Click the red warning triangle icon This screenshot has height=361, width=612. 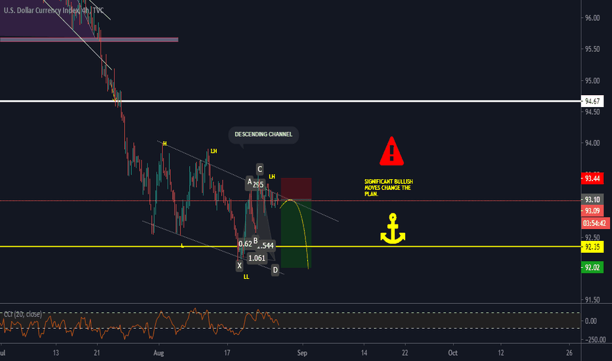[x=391, y=151]
